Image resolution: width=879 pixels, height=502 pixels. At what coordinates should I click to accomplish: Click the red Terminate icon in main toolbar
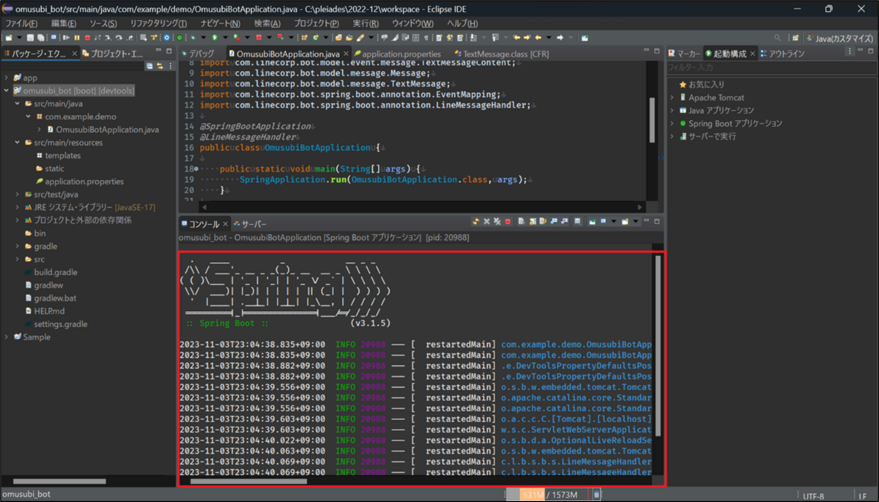(x=87, y=37)
